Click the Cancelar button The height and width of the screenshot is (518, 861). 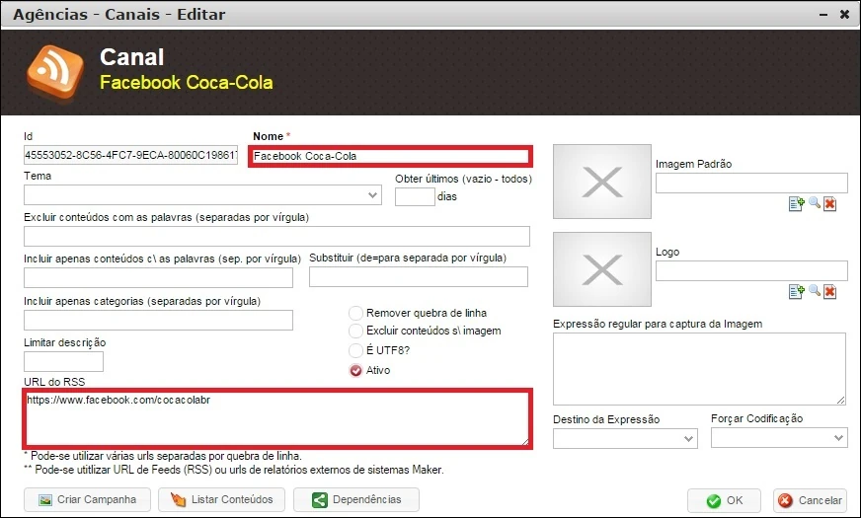(x=811, y=500)
